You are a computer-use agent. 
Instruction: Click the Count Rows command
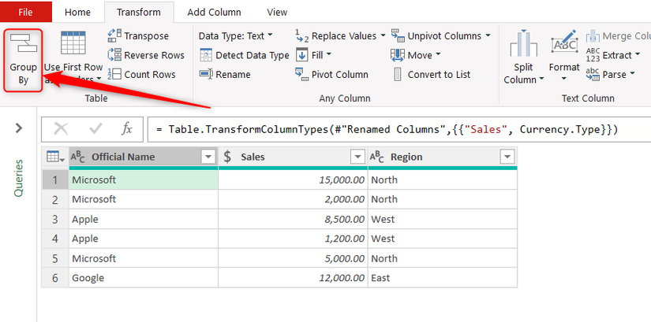coord(141,75)
